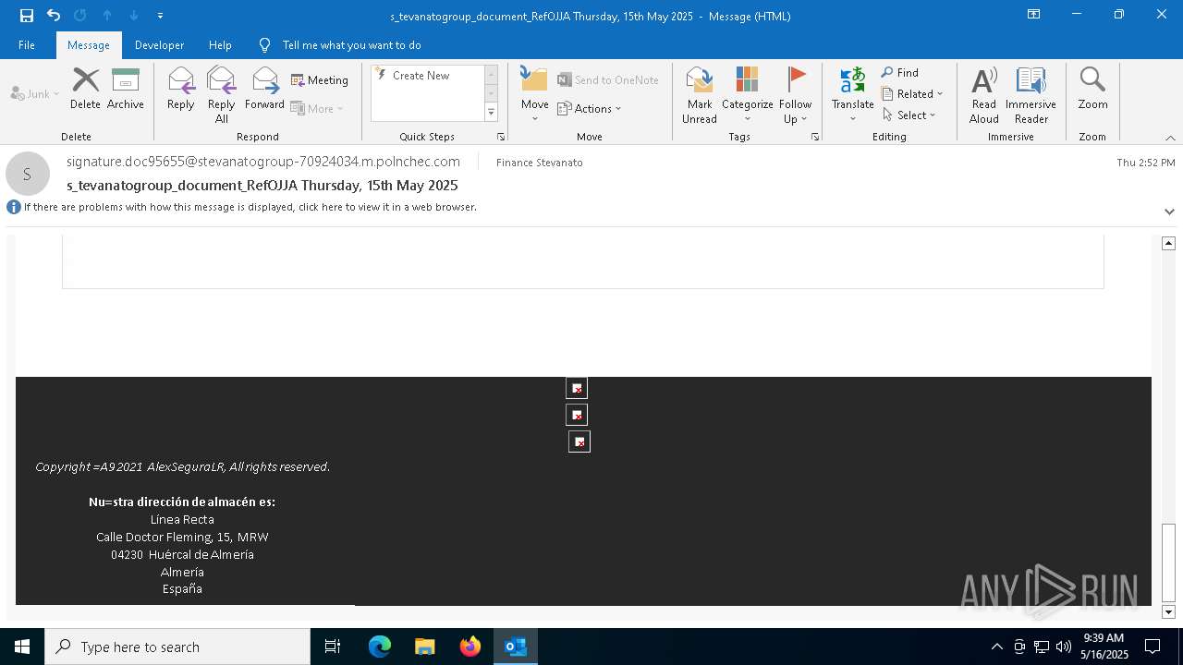Open the Move folder dropdown
Image resolution: width=1183 pixels, height=665 pixels.
coord(534,95)
